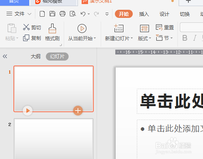Toggle italic formatting
Screen dimensions: 203x159
click(195, 38)
